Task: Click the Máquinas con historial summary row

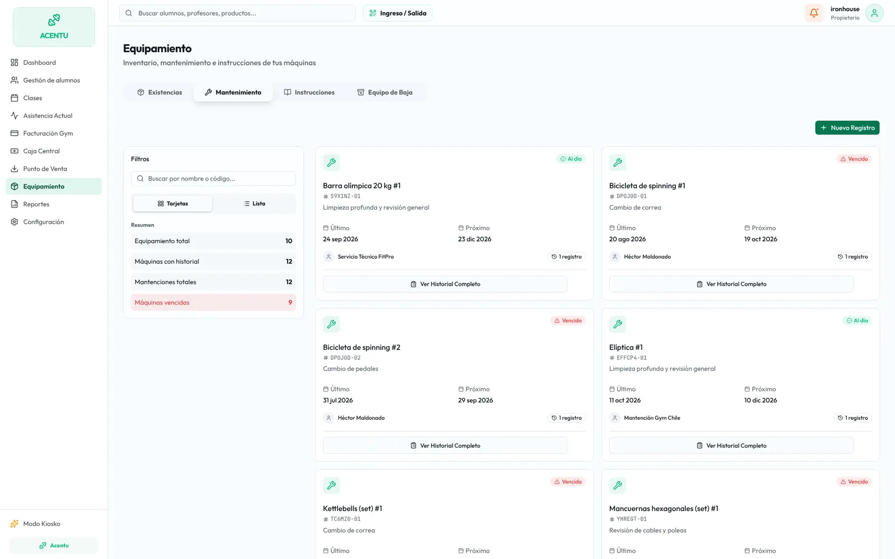Action: coord(213,262)
